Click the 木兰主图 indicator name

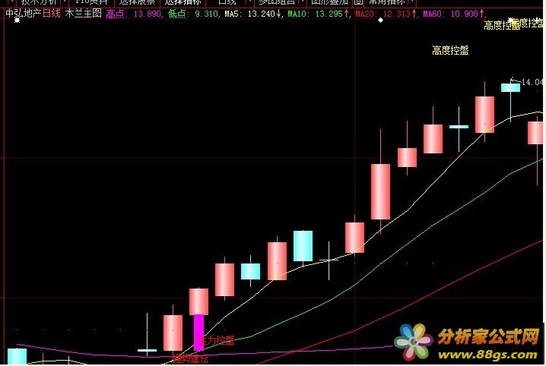tap(84, 14)
